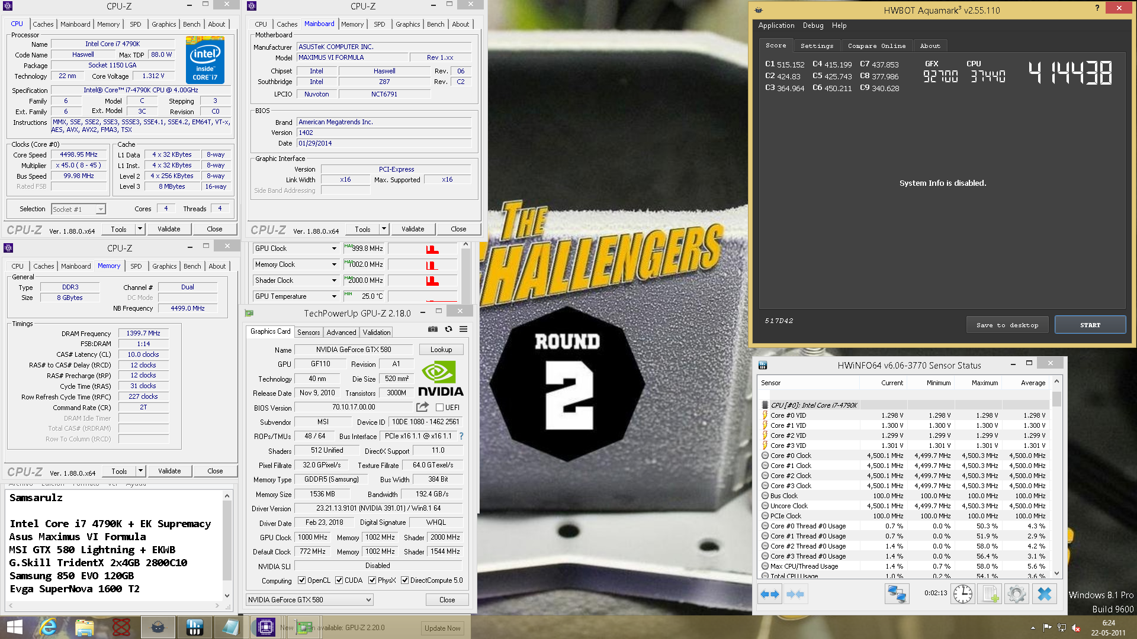Open the Shader Clock sensor dropdown
The width and height of the screenshot is (1137, 639).
tap(334, 280)
